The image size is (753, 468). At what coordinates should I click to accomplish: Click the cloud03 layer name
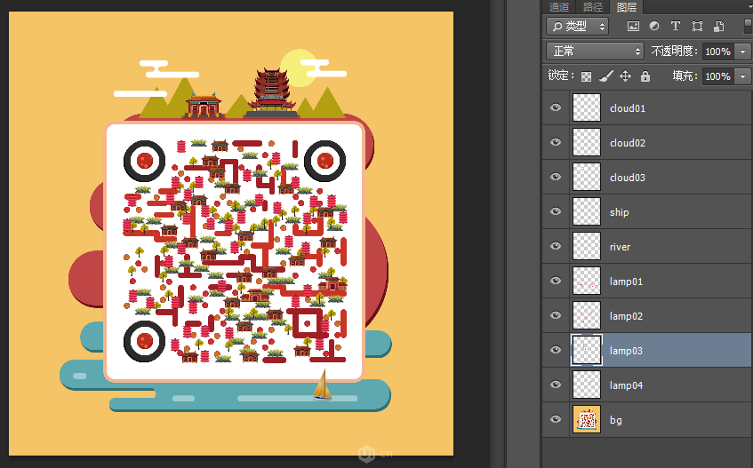627,178
